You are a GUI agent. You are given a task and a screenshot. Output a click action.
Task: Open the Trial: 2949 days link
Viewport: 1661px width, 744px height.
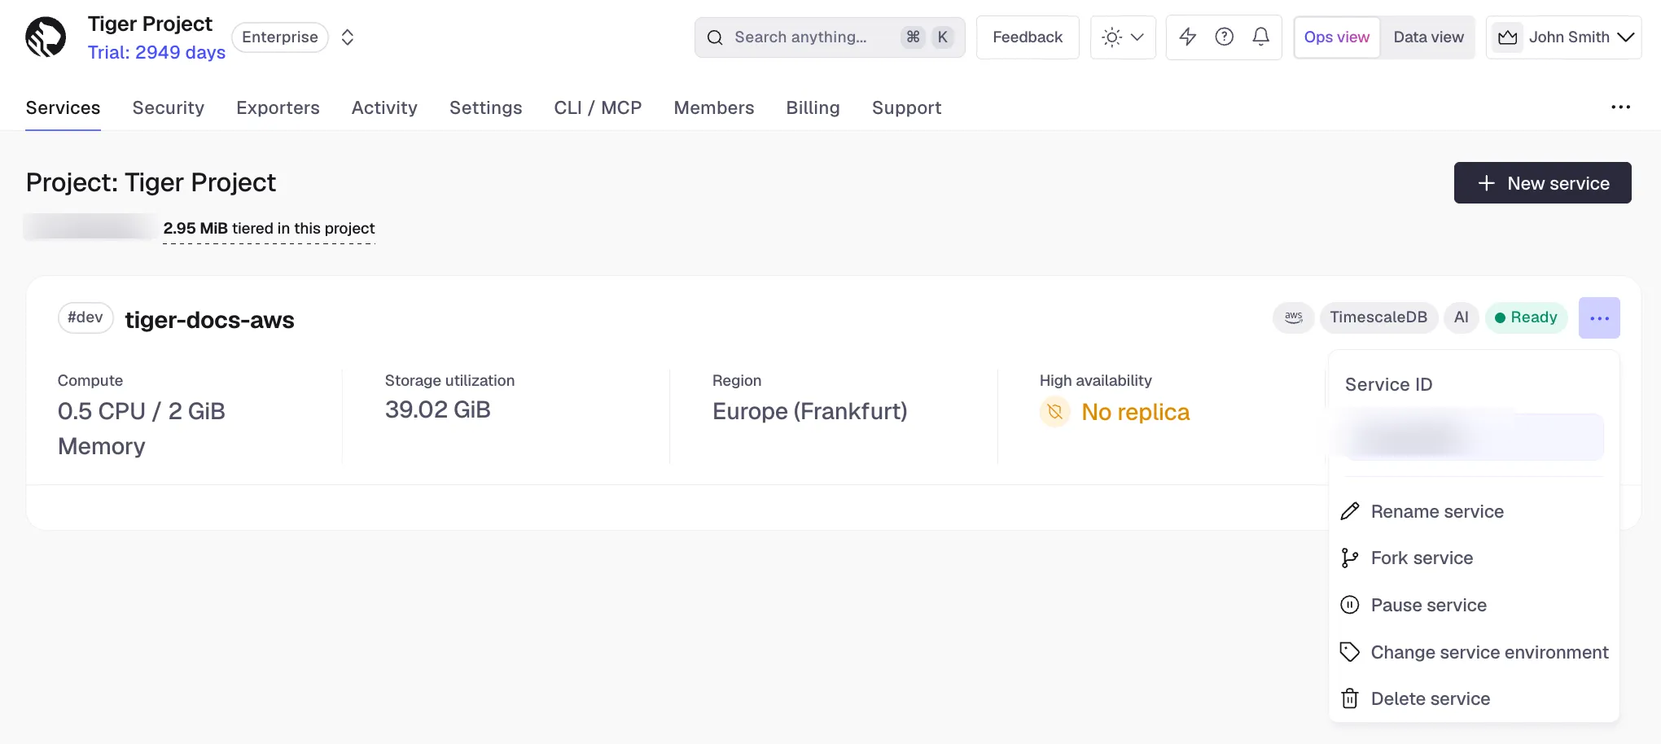point(156,52)
